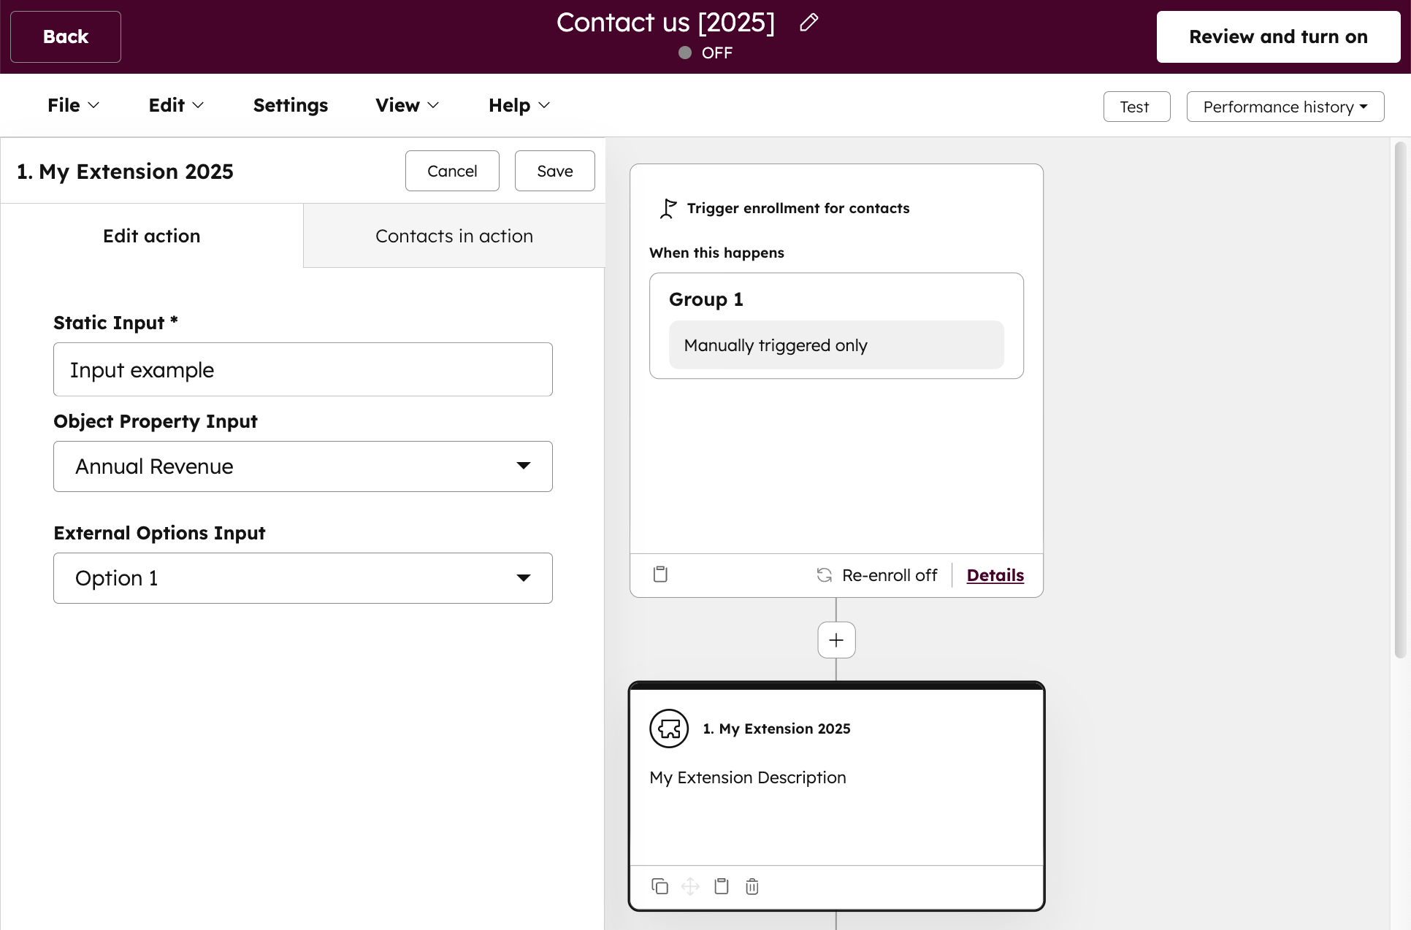Click the paste clipboard icon on action card
This screenshot has height=930, width=1411.
pos(722,886)
